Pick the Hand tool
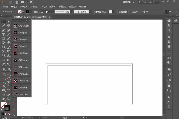The width and height of the screenshot is (179, 119). (4, 99)
